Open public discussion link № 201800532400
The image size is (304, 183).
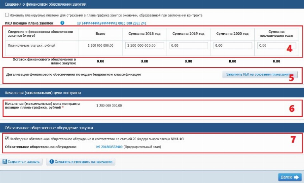[109, 147]
